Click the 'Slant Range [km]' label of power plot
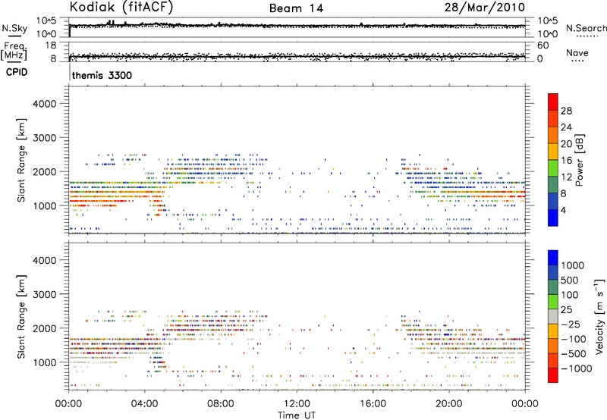The height and width of the screenshot is (420, 607). 21,160
